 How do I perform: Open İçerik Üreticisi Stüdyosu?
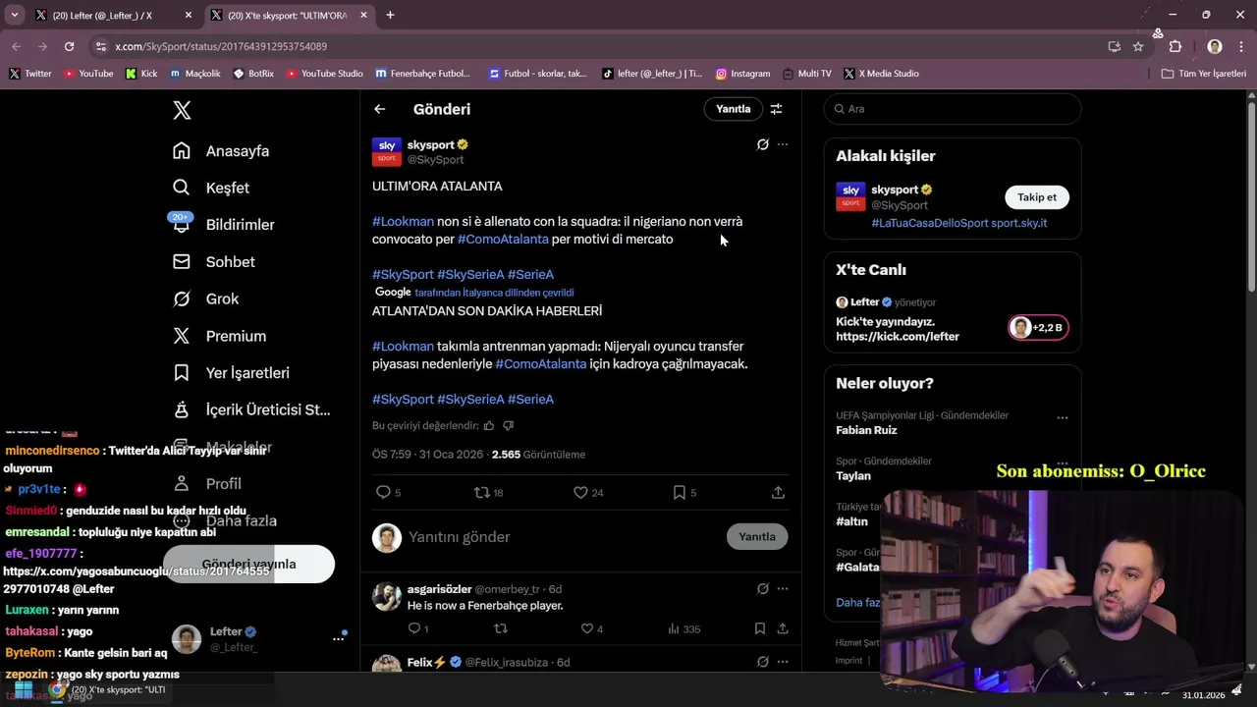252,409
